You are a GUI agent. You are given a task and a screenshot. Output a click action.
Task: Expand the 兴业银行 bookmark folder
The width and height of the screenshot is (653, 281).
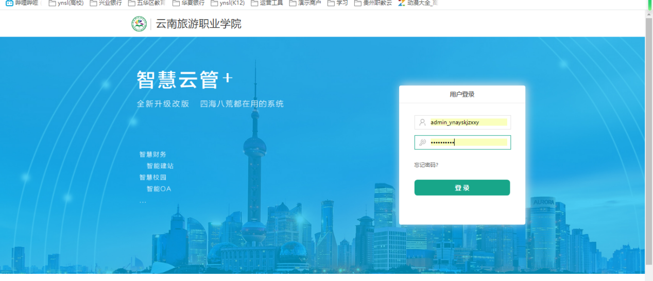106,3
